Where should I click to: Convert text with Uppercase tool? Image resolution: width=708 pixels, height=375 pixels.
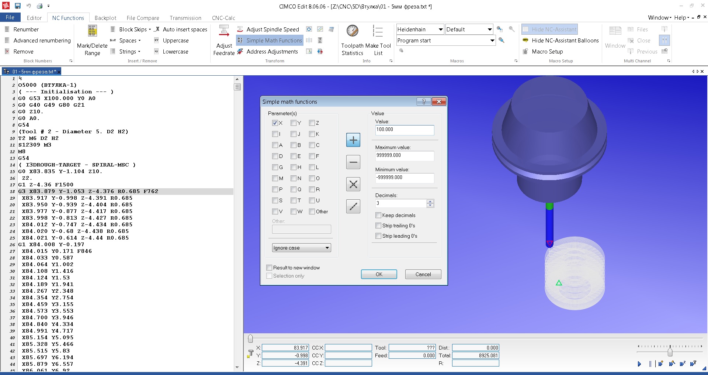tap(171, 41)
